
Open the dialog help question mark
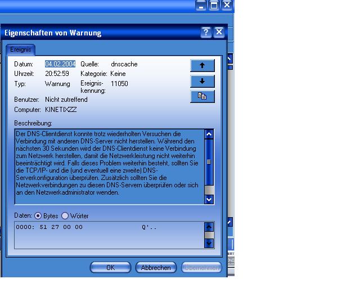tap(206, 32)
